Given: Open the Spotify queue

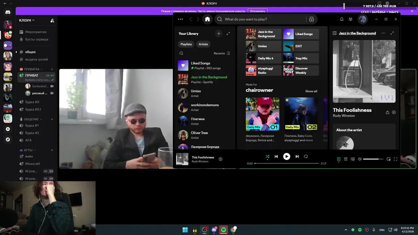Looking at the screenshot, I should pyautogui.click(x=346, y=159).
